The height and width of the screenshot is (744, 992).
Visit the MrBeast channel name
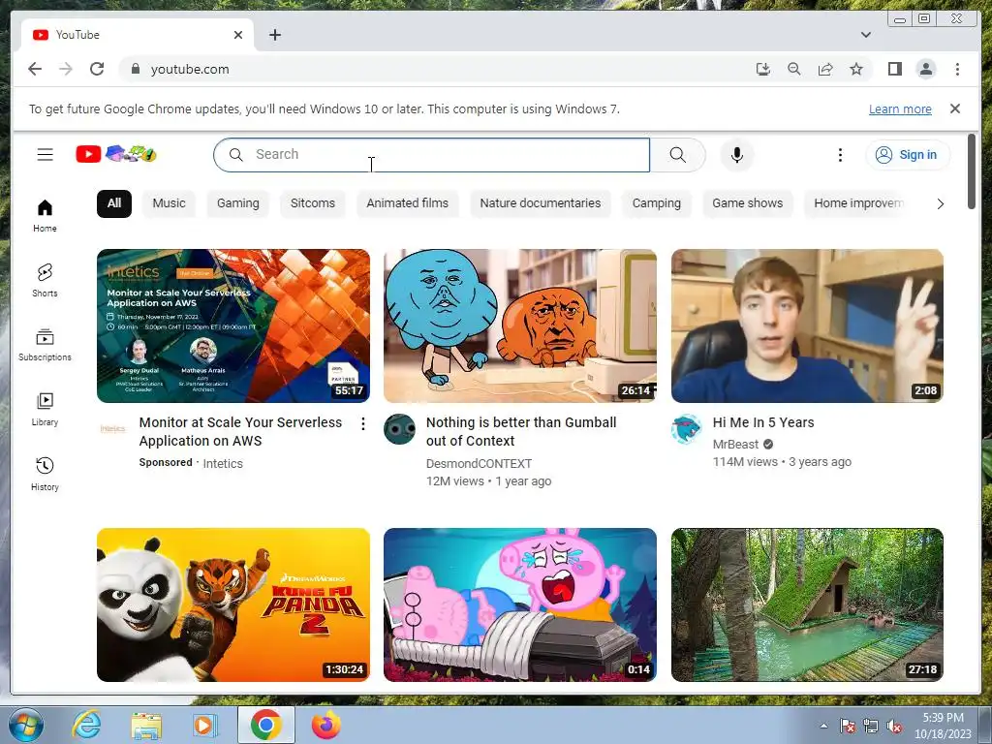coord(735,444)
